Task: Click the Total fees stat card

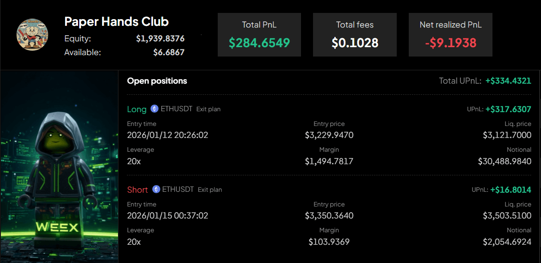Action: [x=354, y=34]
